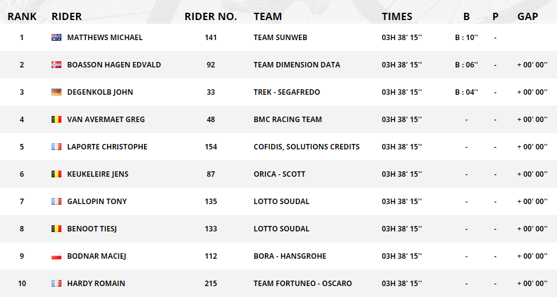
Task: Click the GAP column header
Action: tap(528, 16)
